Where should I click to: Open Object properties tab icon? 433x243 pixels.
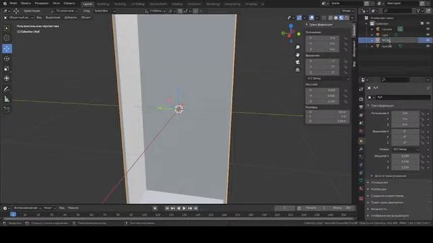[361, 141]
